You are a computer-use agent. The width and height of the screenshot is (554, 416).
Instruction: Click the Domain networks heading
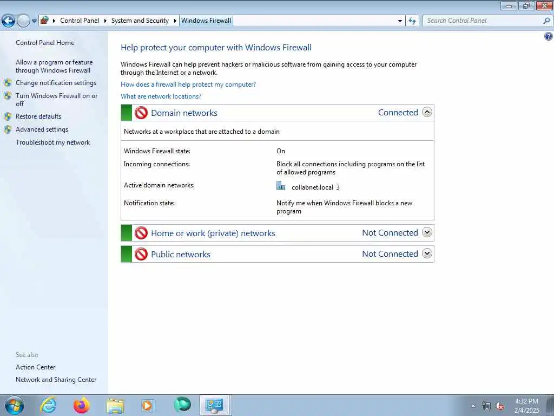(x=184, y=113)
